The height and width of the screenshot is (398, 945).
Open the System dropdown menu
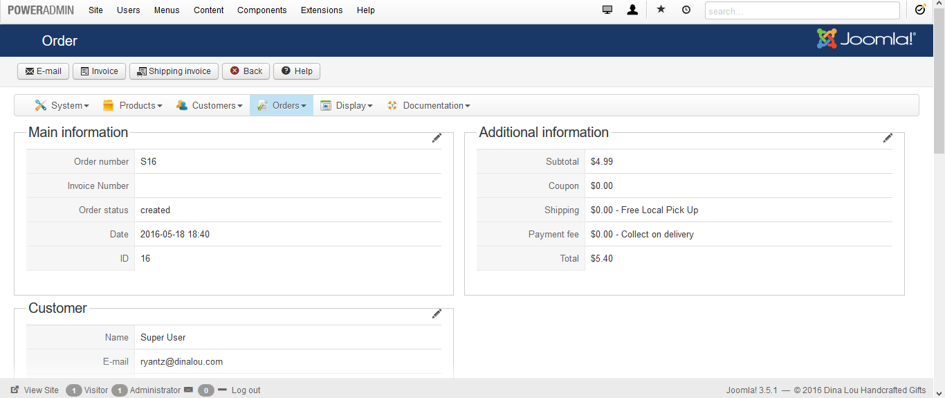(x=62, y=105)
